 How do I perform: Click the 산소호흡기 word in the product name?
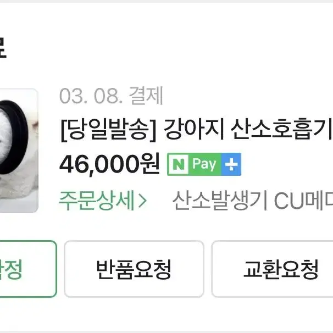click(281, 129)
